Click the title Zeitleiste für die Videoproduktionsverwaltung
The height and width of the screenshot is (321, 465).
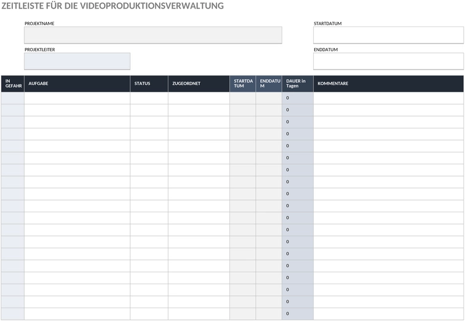(x=113, y=6)
